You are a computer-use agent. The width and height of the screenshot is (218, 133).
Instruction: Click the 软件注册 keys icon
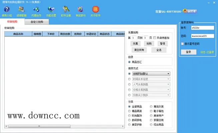66,9
